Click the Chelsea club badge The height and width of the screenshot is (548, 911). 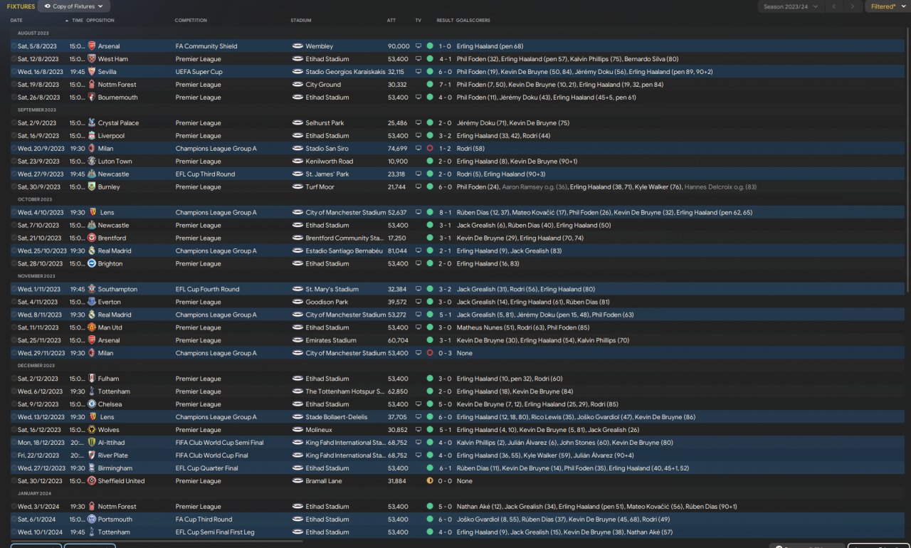coord(92,405)
